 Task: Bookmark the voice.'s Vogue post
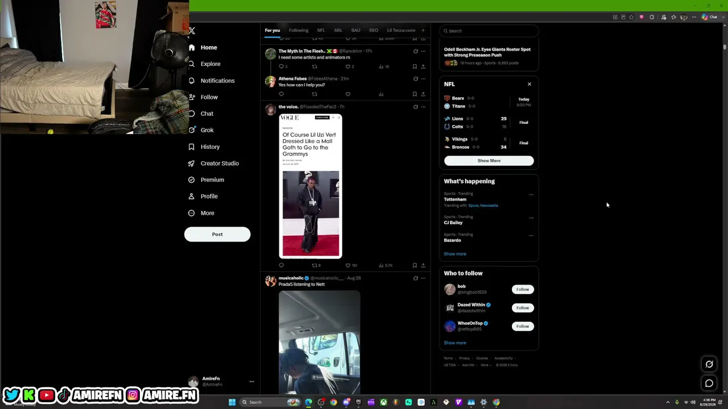tap(415, 265)
